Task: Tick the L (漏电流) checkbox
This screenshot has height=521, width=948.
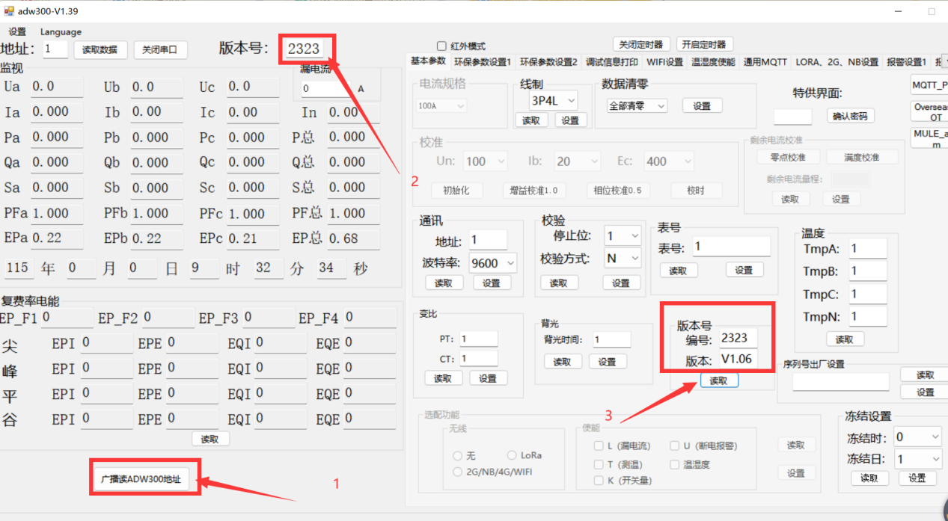Action: tap(599, 446)
